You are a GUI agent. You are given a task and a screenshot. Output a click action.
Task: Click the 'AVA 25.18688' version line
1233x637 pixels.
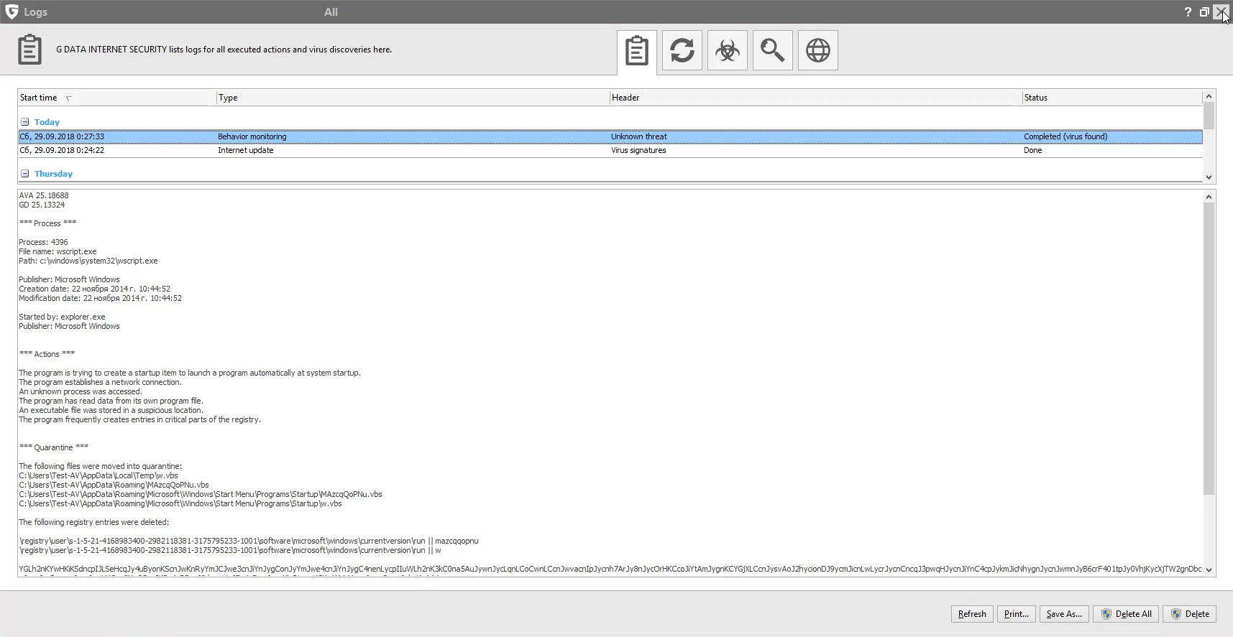click(44, 195)
